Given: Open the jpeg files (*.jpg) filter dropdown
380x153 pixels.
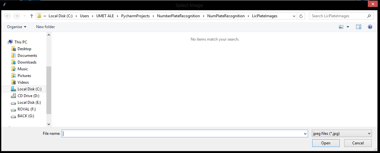Looking at the screenshot, I should click(342, 133).
